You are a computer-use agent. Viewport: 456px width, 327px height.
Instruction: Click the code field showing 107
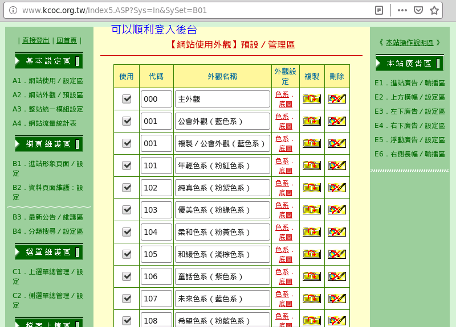156,299
